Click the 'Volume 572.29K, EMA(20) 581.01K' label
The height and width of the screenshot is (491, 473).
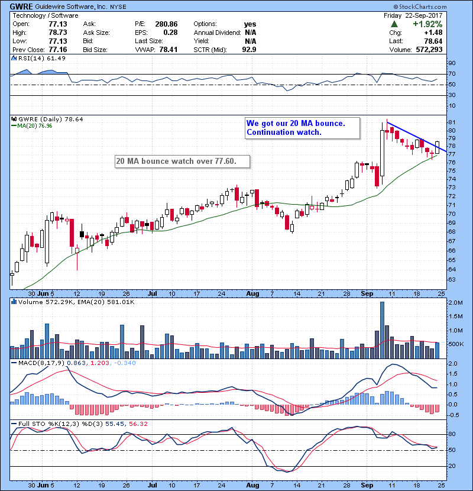[76, 302]
